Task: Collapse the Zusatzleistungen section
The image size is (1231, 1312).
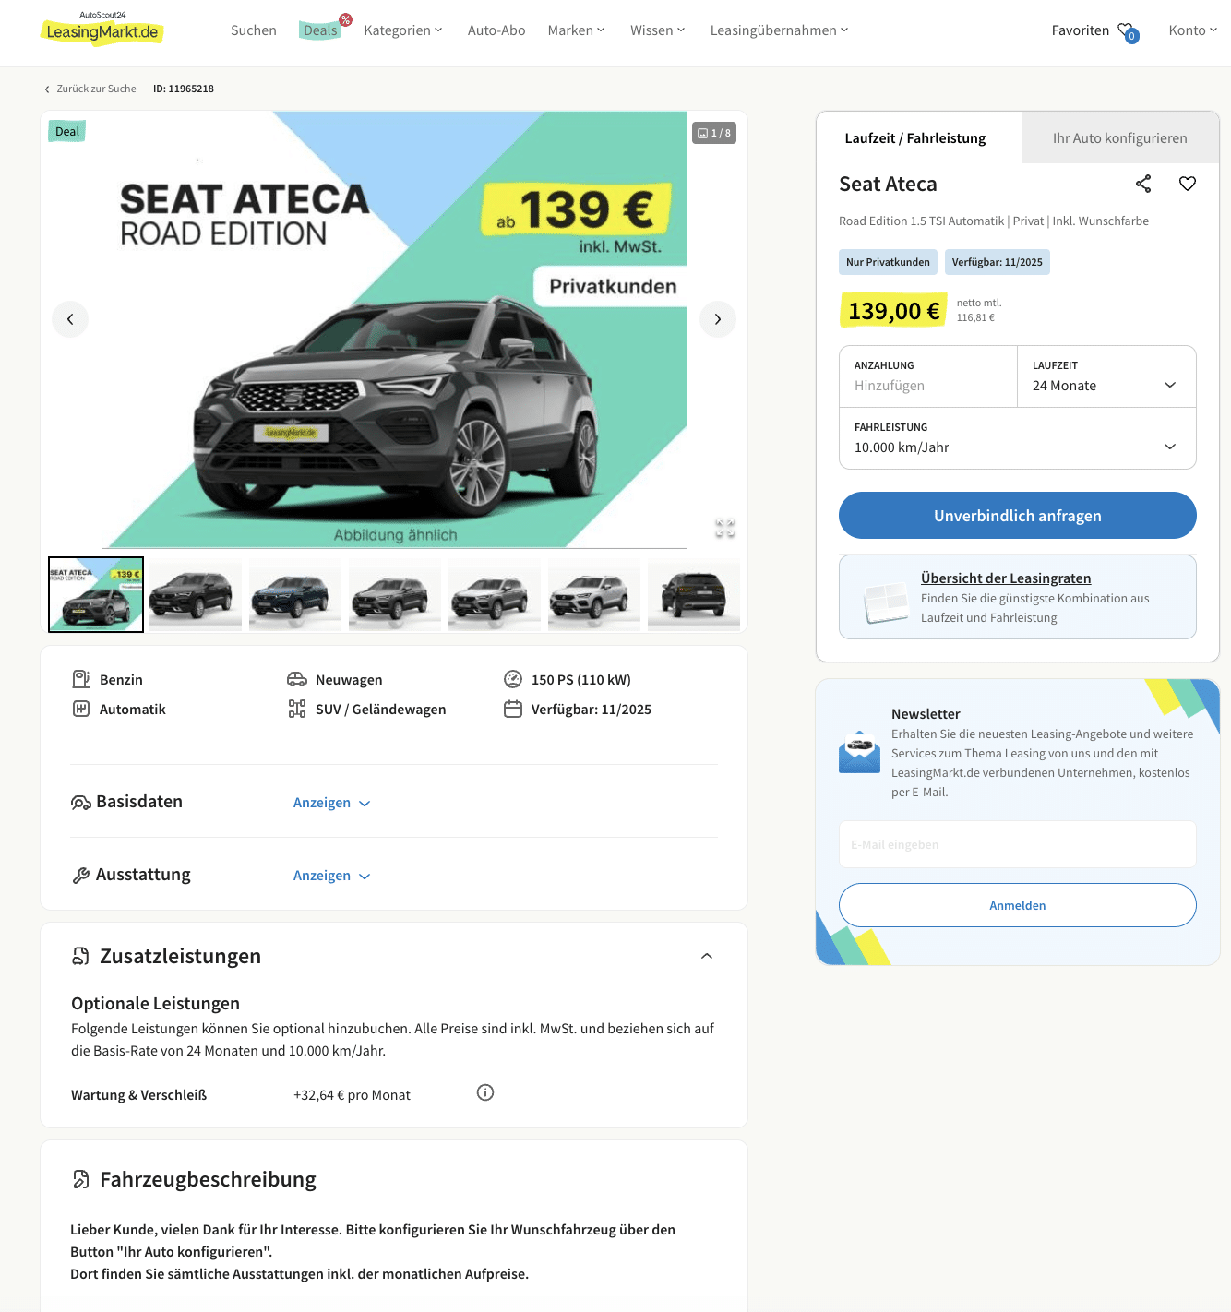Action: [707, 956]
